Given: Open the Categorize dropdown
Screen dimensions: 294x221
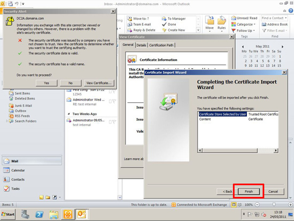Looking at the screenshot, I should pos(243,24).
